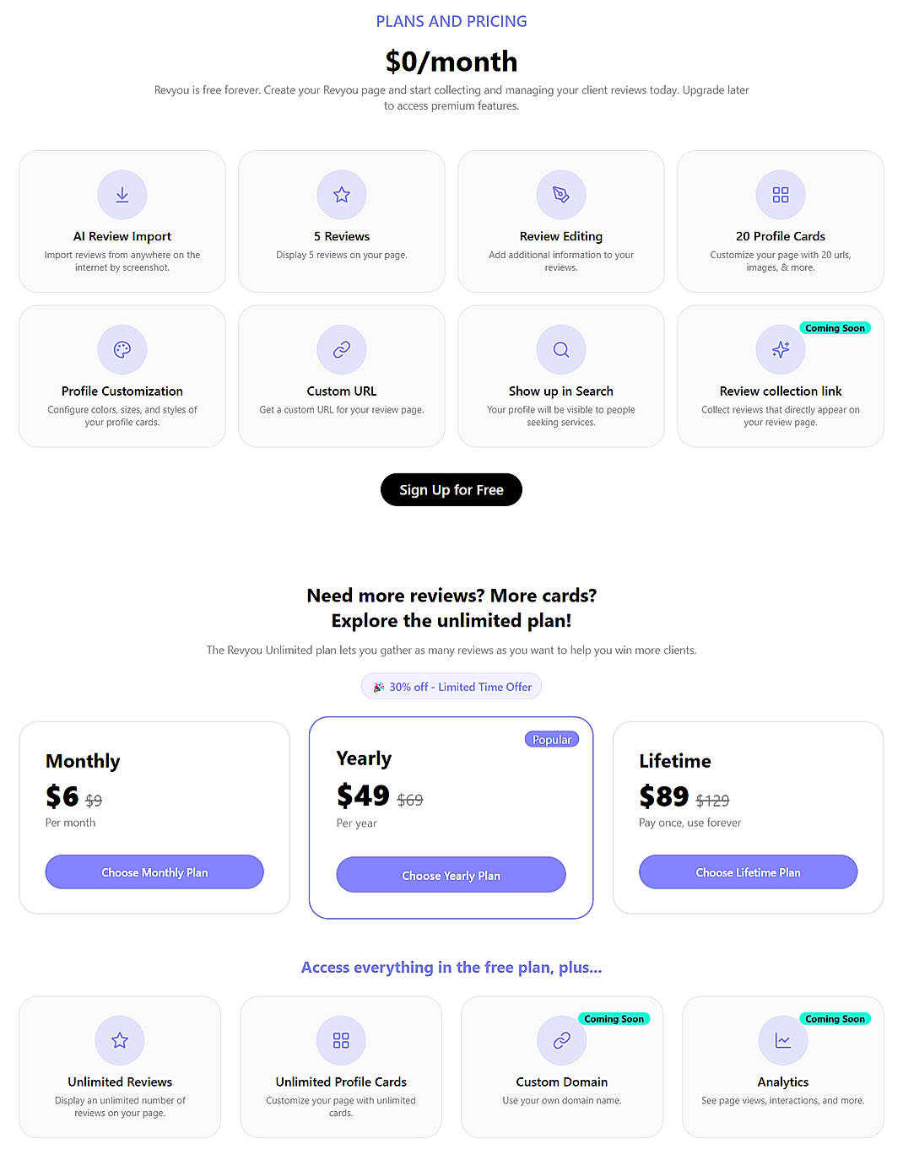Viewport: 903px width, 1160px height.
Task: Click the Custom Domain link icon
Action: pos(562,1040)
